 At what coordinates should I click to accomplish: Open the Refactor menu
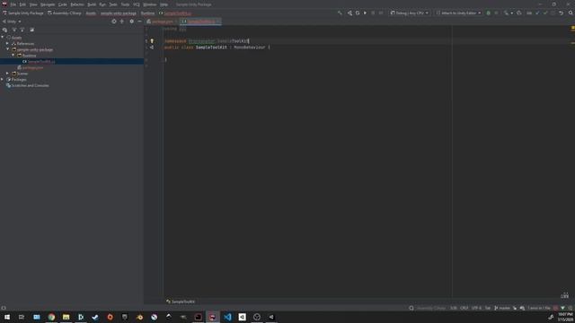point(77,4)
